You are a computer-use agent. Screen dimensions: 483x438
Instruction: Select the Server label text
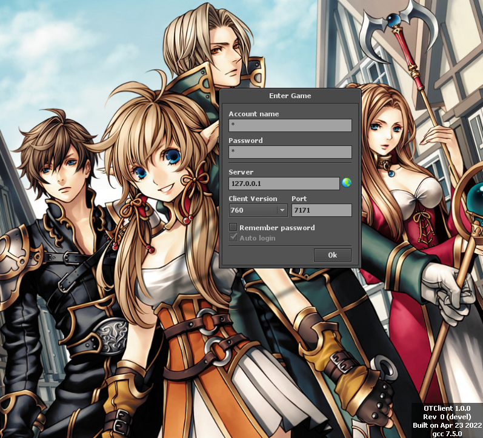[241, 172]
